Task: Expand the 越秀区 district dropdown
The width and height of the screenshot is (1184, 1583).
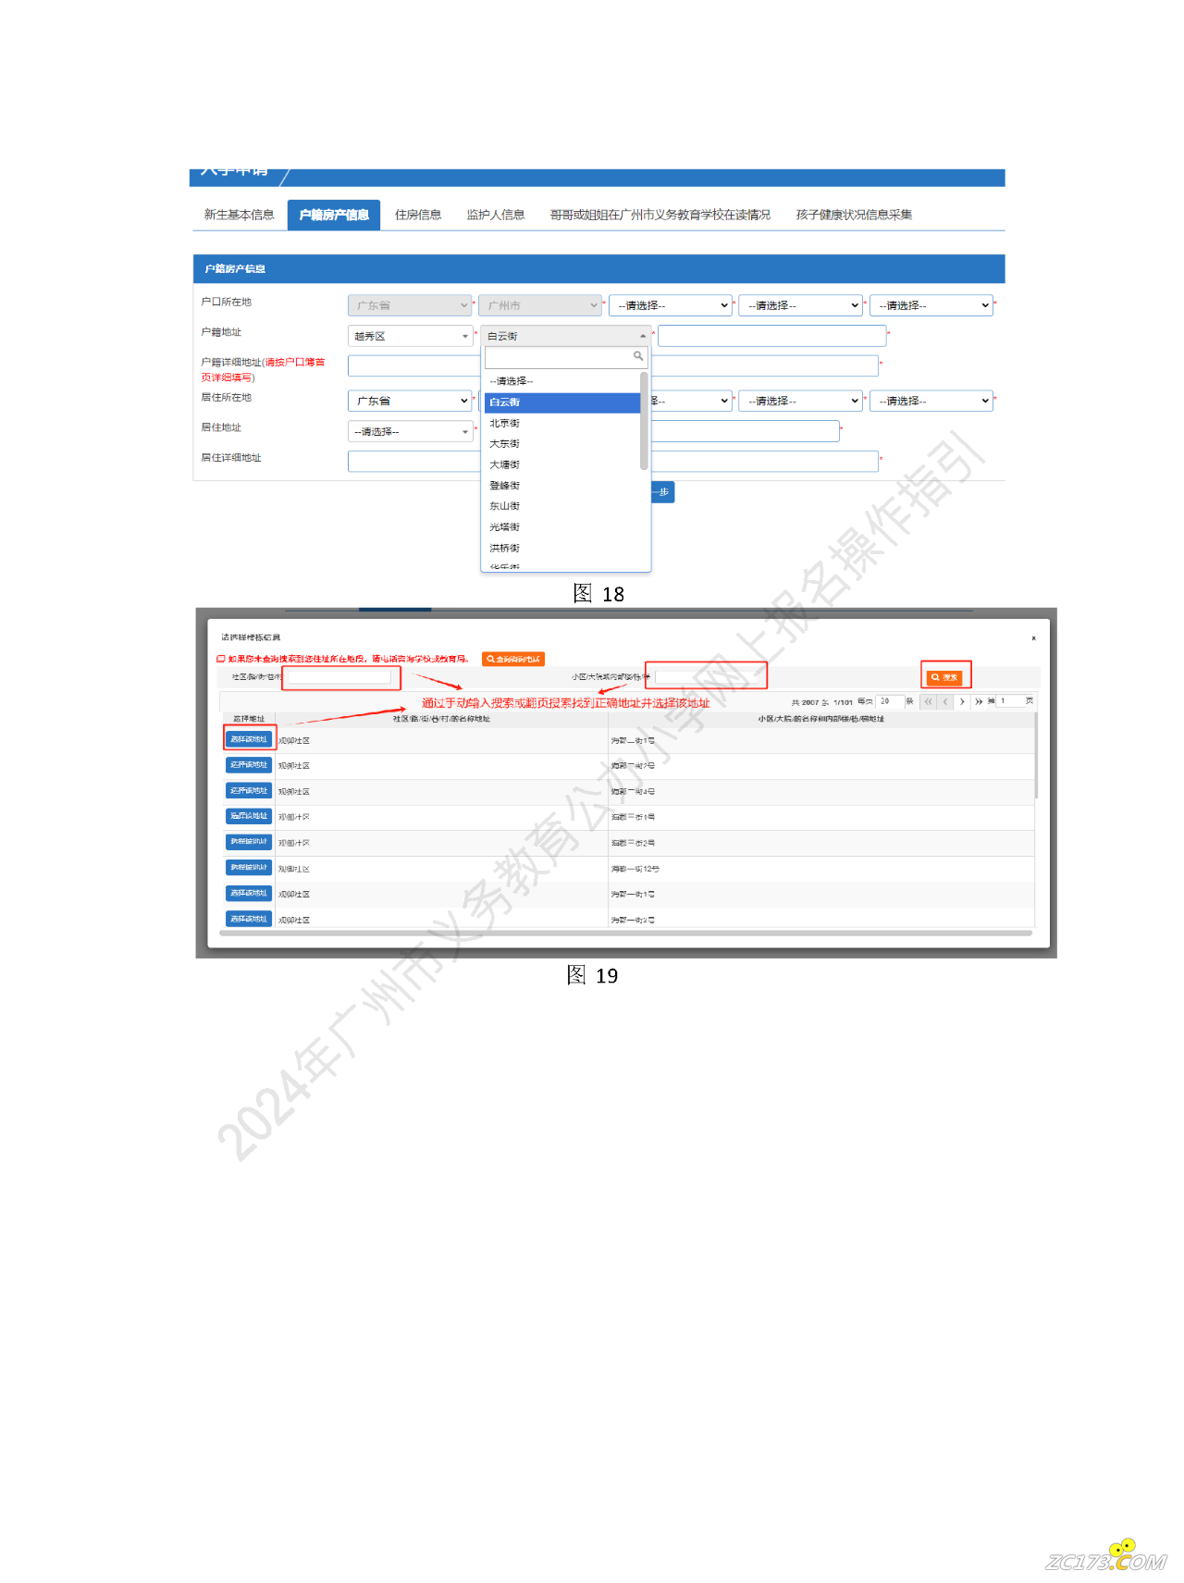Action: [411, 336]
